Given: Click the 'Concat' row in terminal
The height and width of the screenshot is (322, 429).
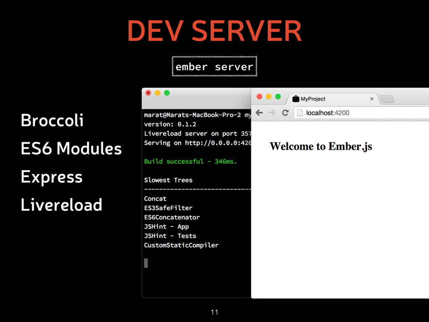Looking at the screenshot, I should tap(155, 199).
